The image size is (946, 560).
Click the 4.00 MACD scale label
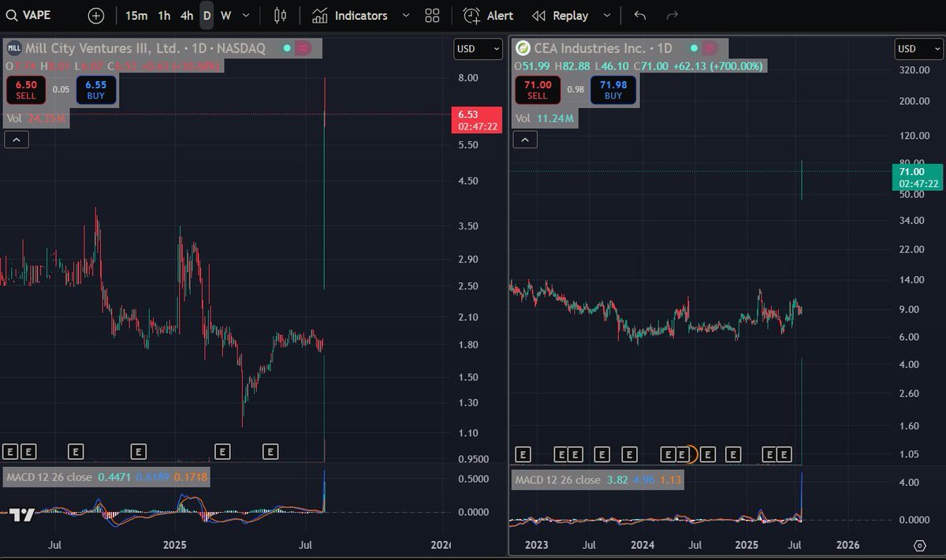(910, 482)
